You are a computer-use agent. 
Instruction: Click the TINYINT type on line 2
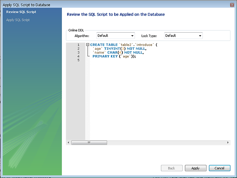point(112,48)
